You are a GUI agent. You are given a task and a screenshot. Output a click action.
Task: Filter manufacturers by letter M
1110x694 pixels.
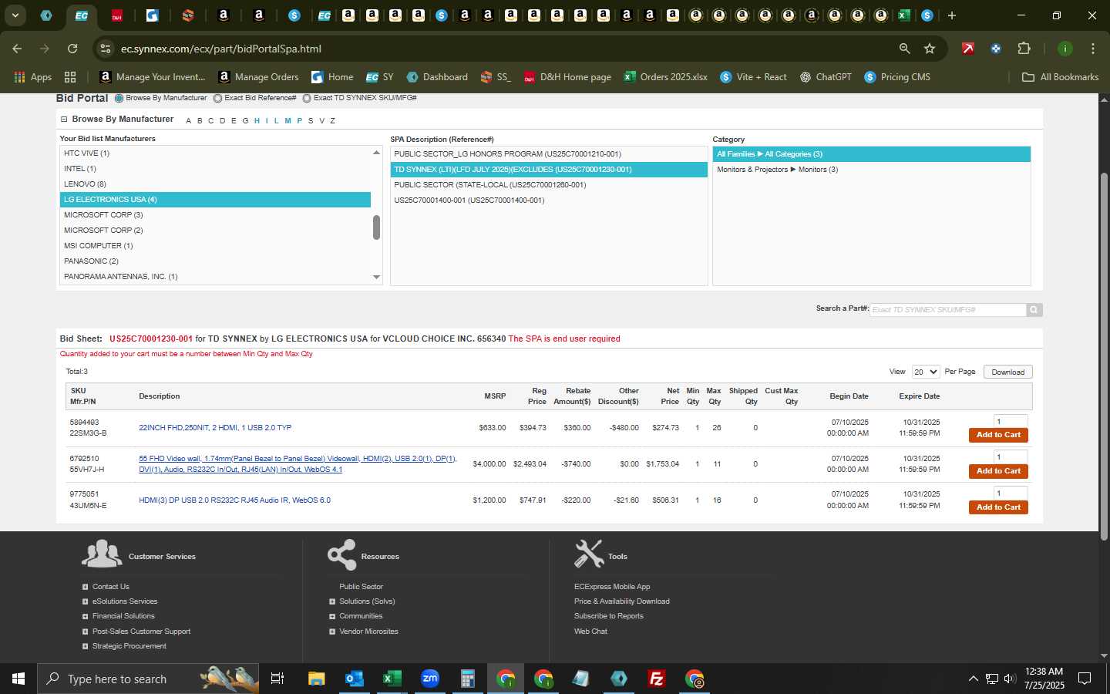[288, 121]
